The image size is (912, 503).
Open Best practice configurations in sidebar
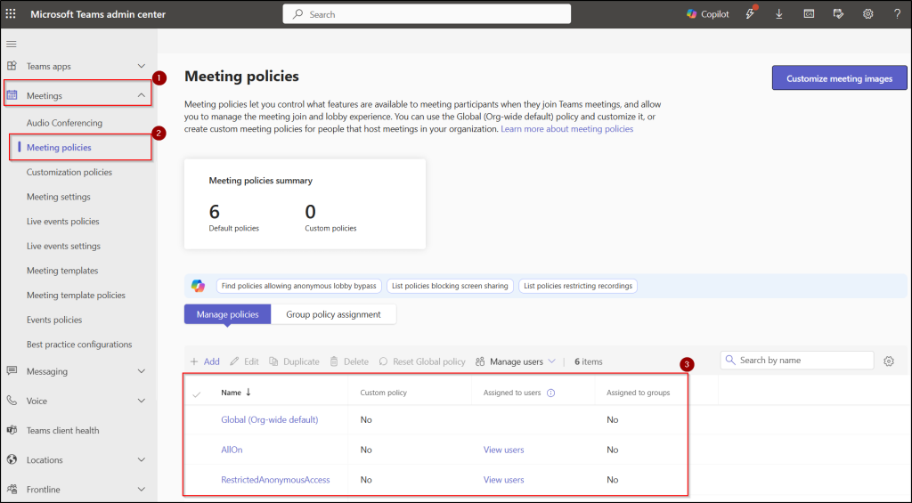click(x=79, y=345)
